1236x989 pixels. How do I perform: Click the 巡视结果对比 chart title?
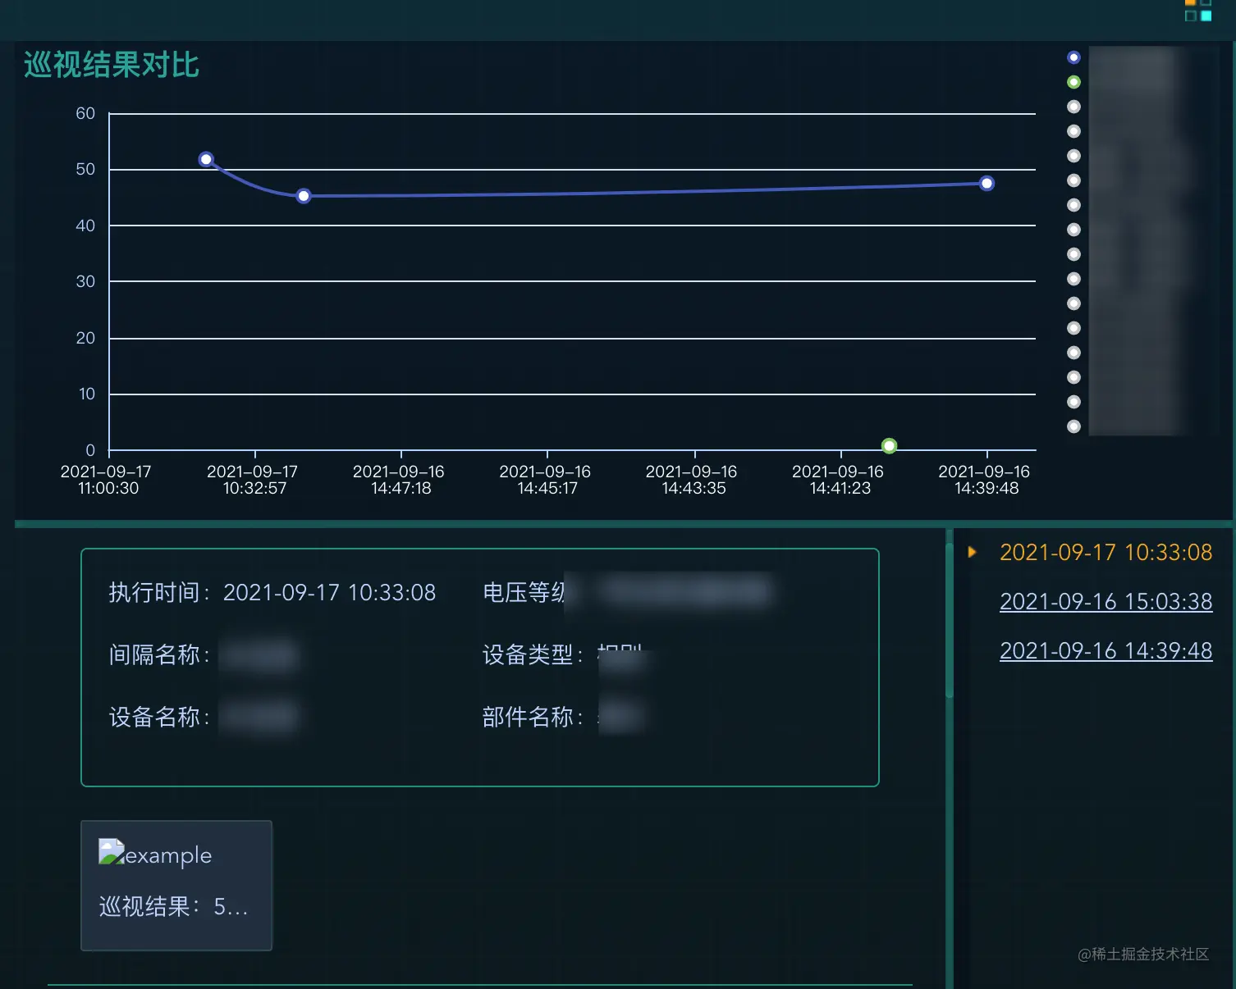click(112, 65)
